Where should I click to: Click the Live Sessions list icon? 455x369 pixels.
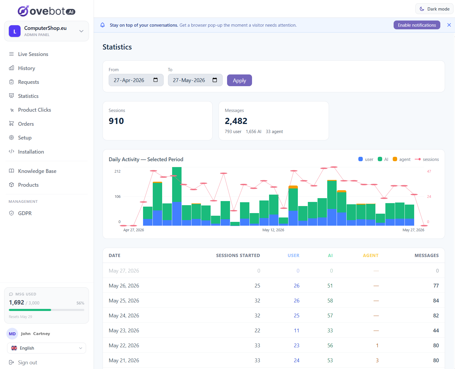pyautogui.click(x=11, y=54)
